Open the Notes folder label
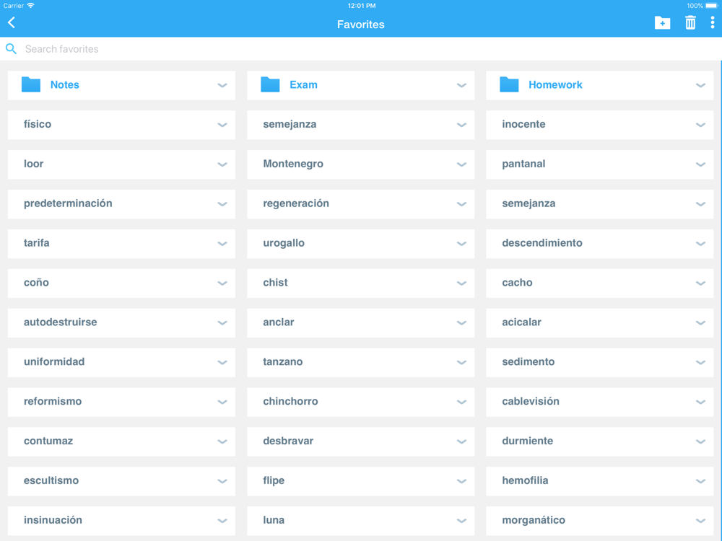 point(64,84)
